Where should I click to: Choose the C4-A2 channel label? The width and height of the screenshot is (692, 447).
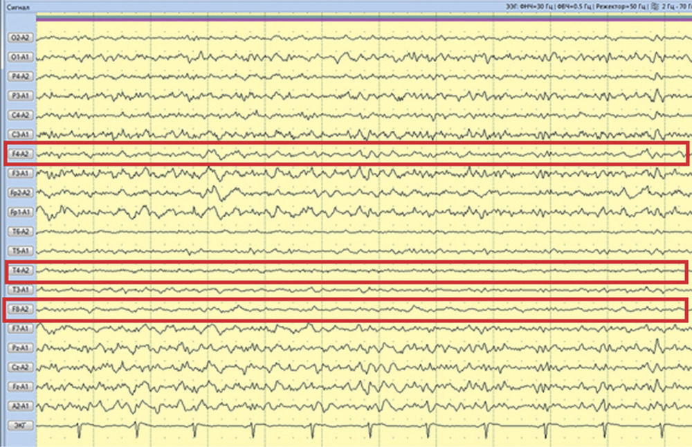(19, 114)
